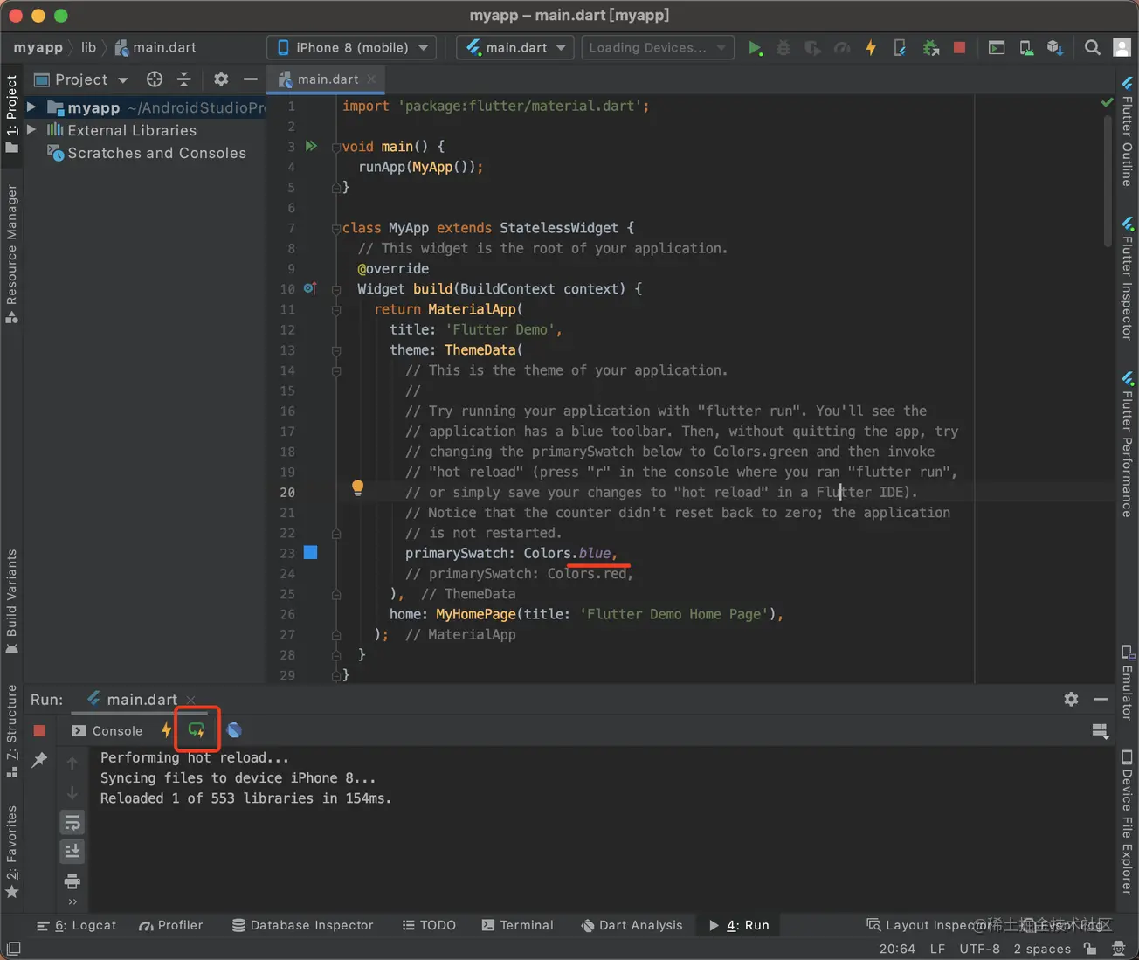This screenshot has height=960, width=1139.
Task: Open the Logcat tool window
Action: click(77, 925)
